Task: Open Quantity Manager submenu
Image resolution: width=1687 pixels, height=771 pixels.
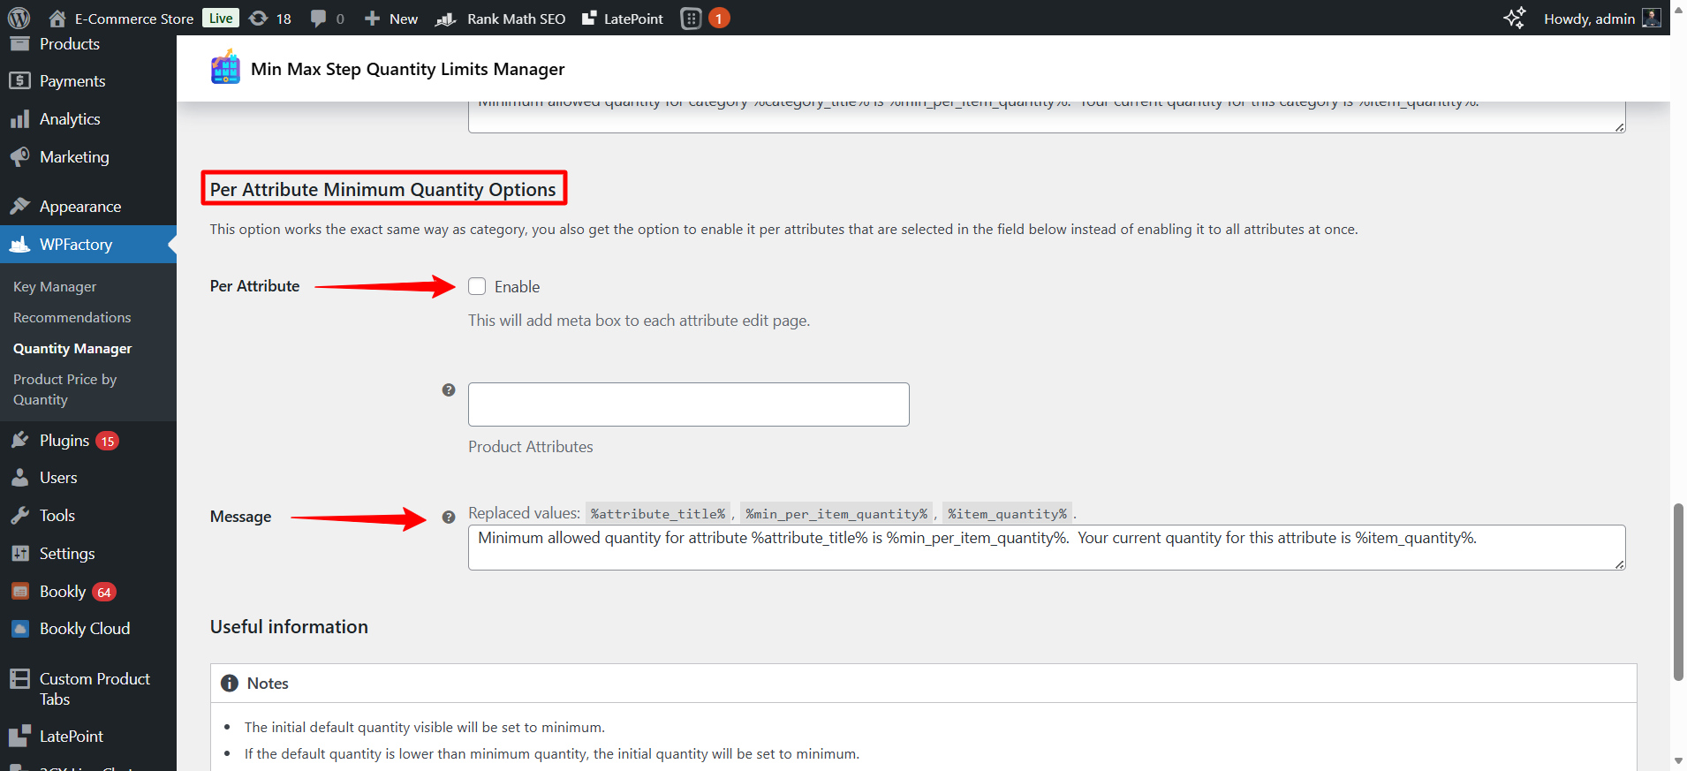Action: click(72, 349)
